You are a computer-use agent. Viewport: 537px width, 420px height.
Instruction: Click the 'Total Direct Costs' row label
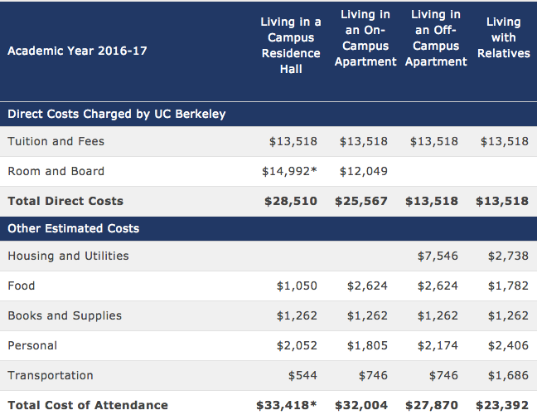pyautogui.click(x=65, y=201)
